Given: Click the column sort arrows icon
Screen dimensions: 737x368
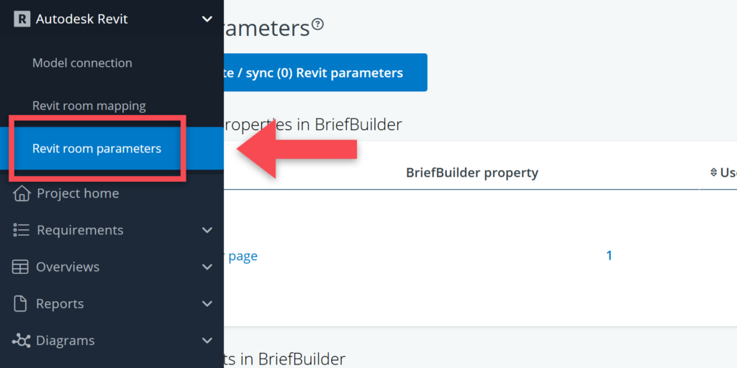Looking at the screenshot, I should click(x=713, y=172).
